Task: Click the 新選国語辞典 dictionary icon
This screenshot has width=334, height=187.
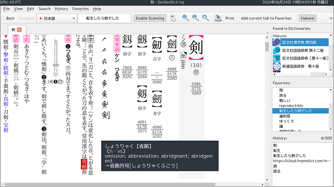Action: pos(277,66)
